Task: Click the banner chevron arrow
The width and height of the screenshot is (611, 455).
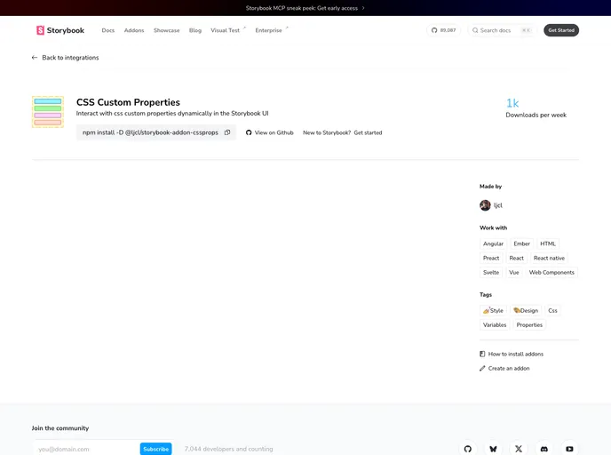Action: click(x=363, y=8)
